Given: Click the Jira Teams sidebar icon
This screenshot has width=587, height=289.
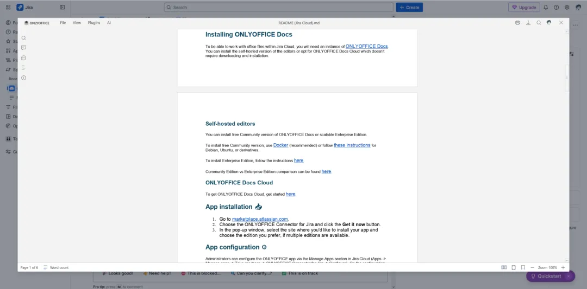Looking at the screenshot, I should point(8,138).
